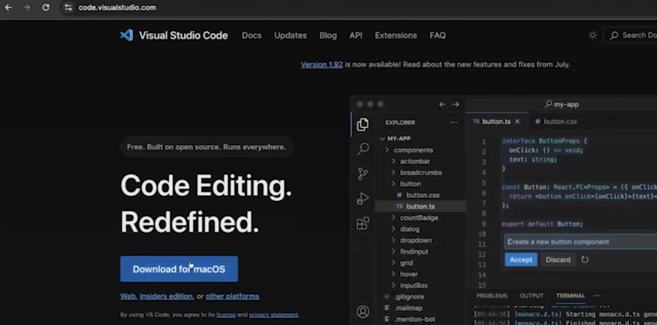Select button.ts file in explorer tree
Viewport: 657px width, 325px height.
pyautogui.click(x=420, y=206)
